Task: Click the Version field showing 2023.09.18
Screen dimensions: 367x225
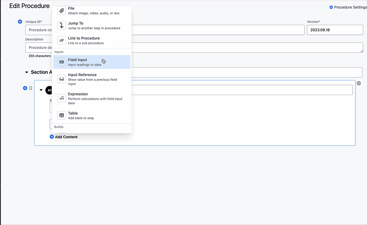Action: tap(335, 30)
